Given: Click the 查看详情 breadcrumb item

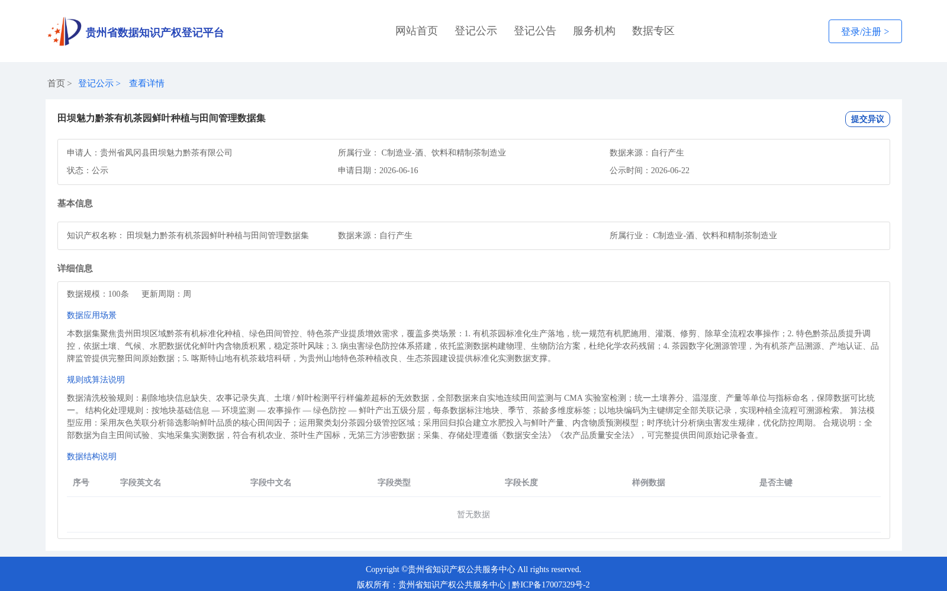Looking at the screenshot, I should click(x=147, y=83).
